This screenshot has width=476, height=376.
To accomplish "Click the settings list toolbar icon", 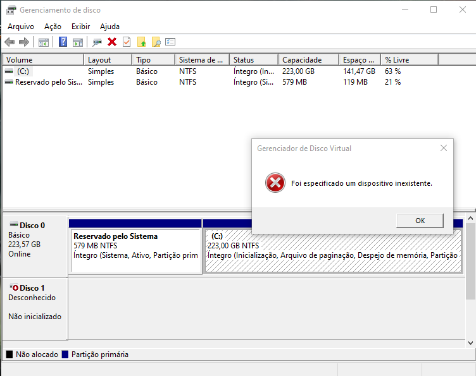I will click(170, 42).
